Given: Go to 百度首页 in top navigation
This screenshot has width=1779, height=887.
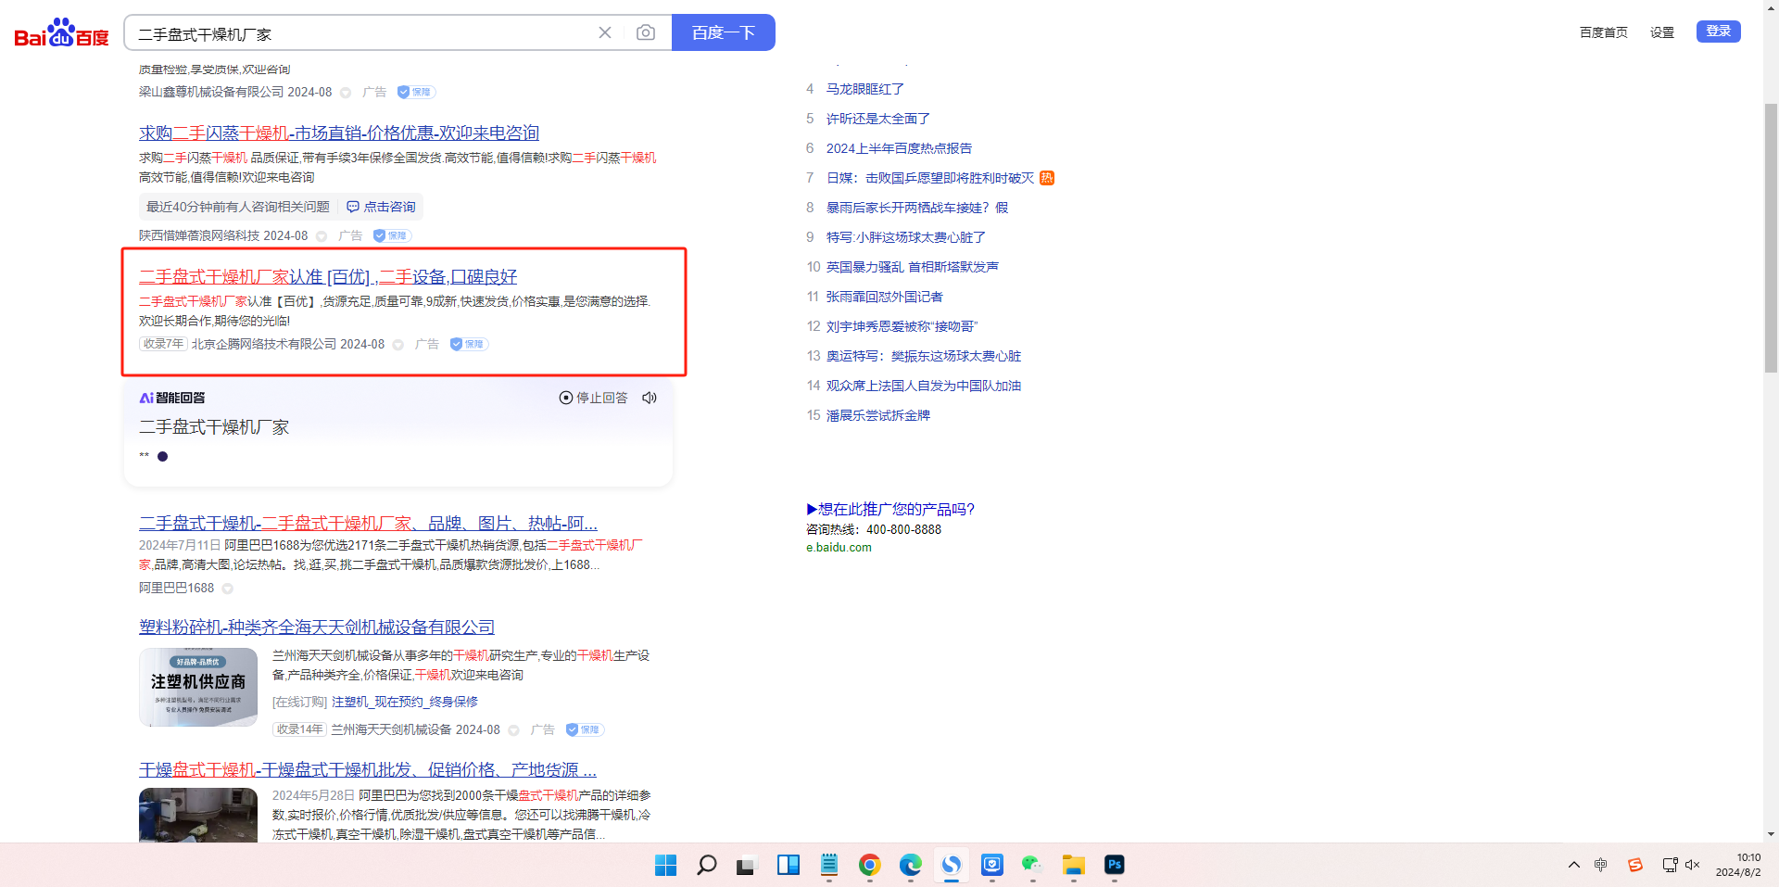Looking at the screenshot, I should click(x=1603, y=32).
